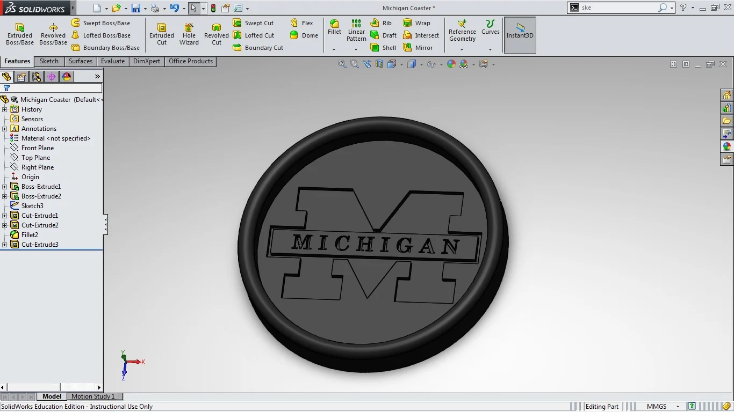This screenshot has width=734, height=412.
Task: Open the Hole Wizard
Action: 189,34
